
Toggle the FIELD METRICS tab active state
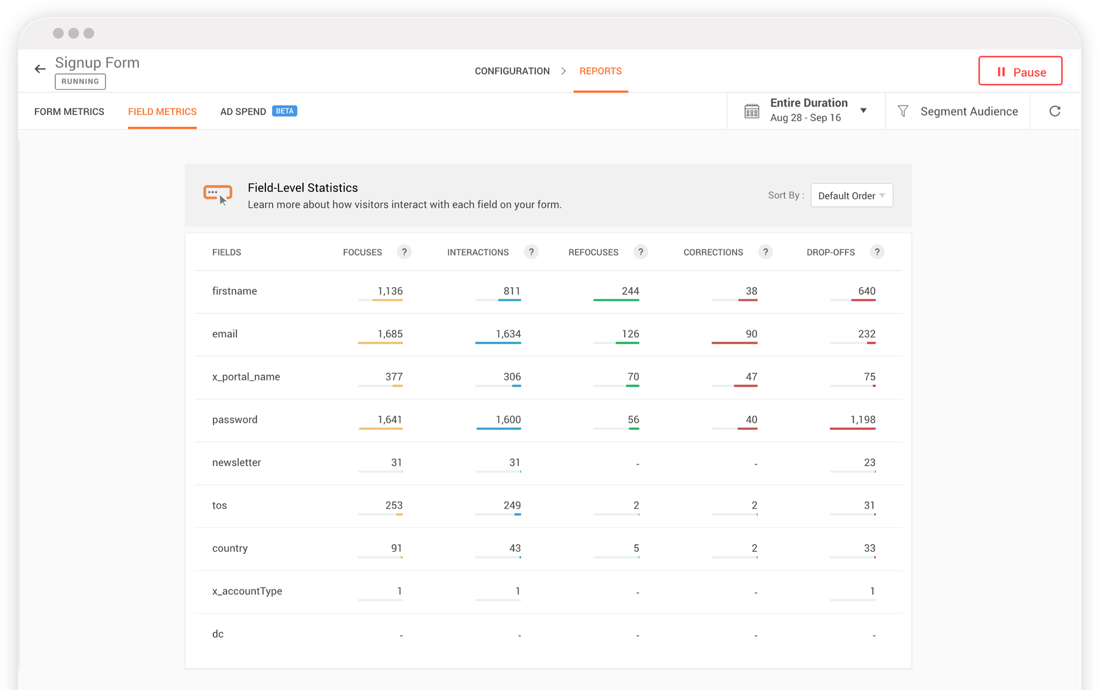(162, 110)
